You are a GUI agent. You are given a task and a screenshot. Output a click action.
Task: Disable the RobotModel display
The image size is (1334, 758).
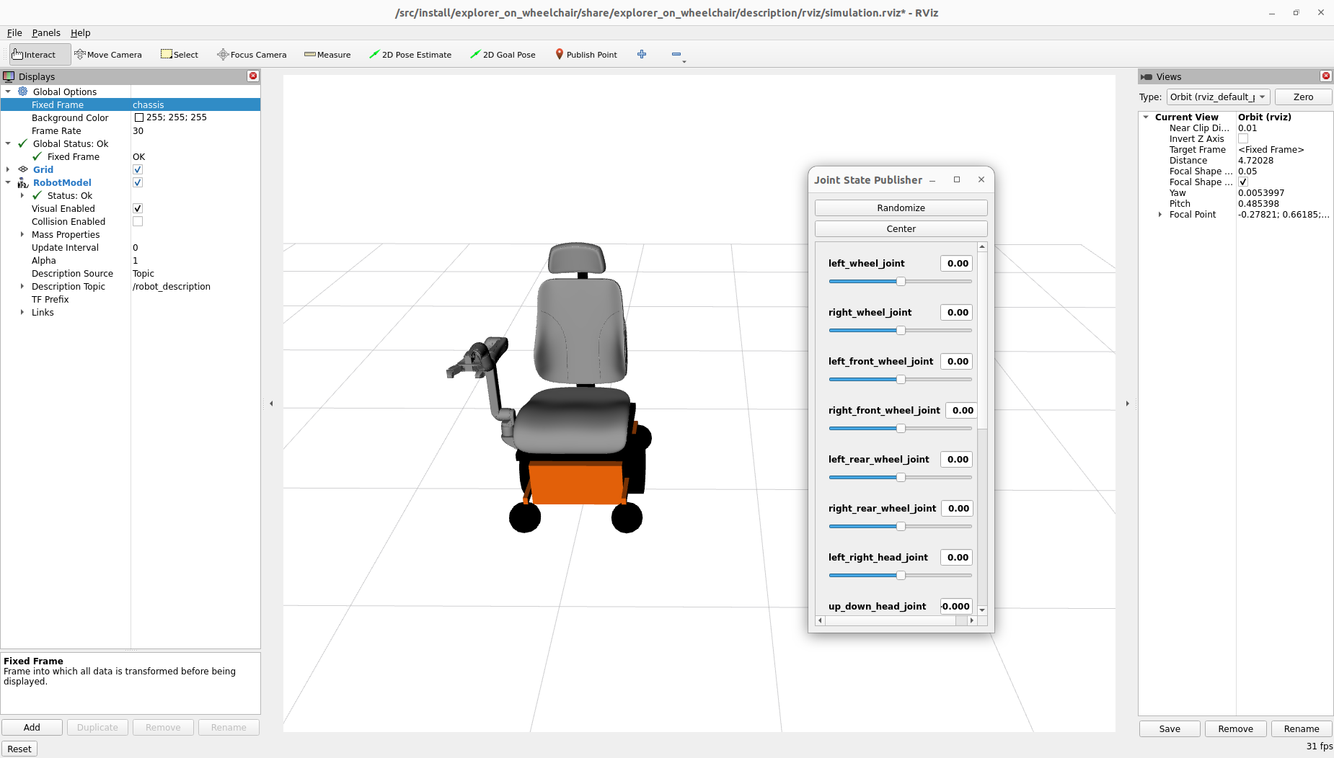(x=137, y=182)
